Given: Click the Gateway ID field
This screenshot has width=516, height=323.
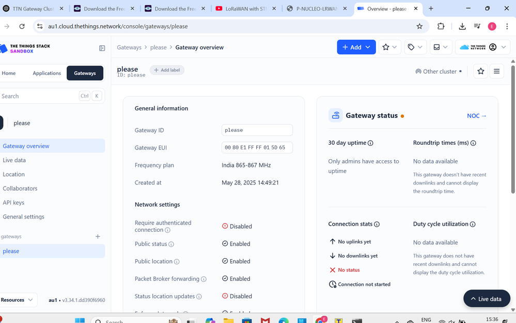Looking at the screenshot, I should [257, 130].
